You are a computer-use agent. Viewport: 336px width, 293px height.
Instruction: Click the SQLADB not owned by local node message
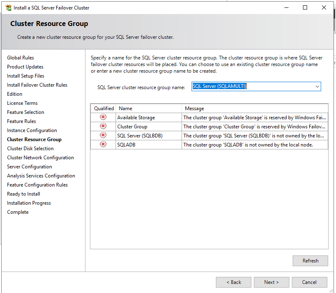pyautogui.click(x=255, y=145)
